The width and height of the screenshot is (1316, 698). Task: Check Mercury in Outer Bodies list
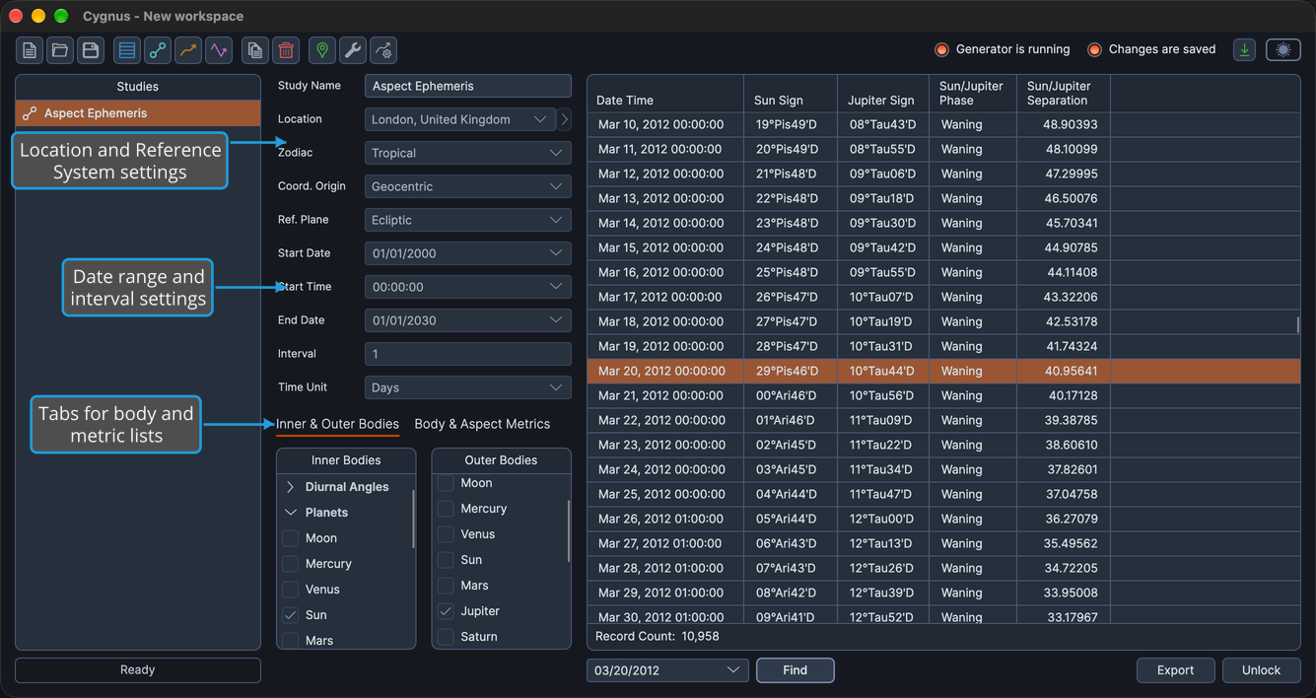[x=446, y=509]
